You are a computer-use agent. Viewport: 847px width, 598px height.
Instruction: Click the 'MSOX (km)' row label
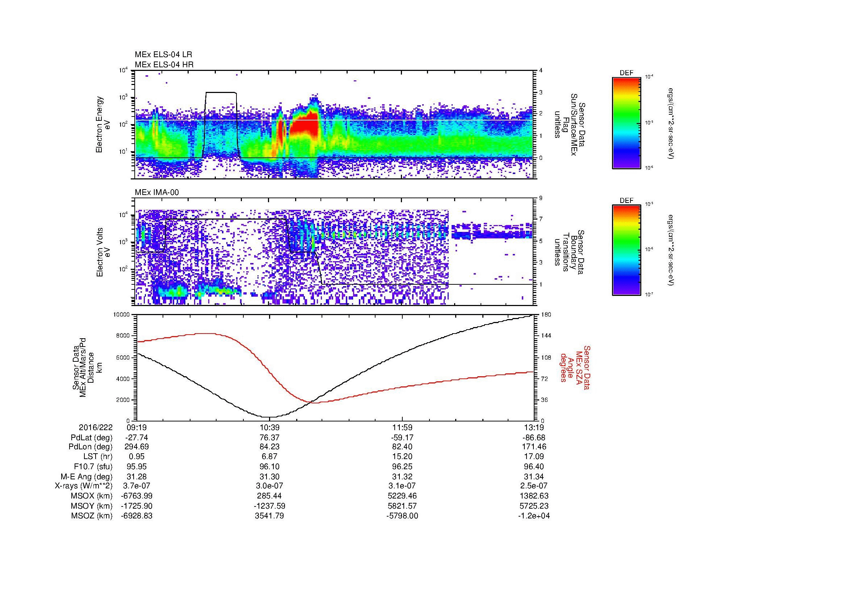coord(92,496)
